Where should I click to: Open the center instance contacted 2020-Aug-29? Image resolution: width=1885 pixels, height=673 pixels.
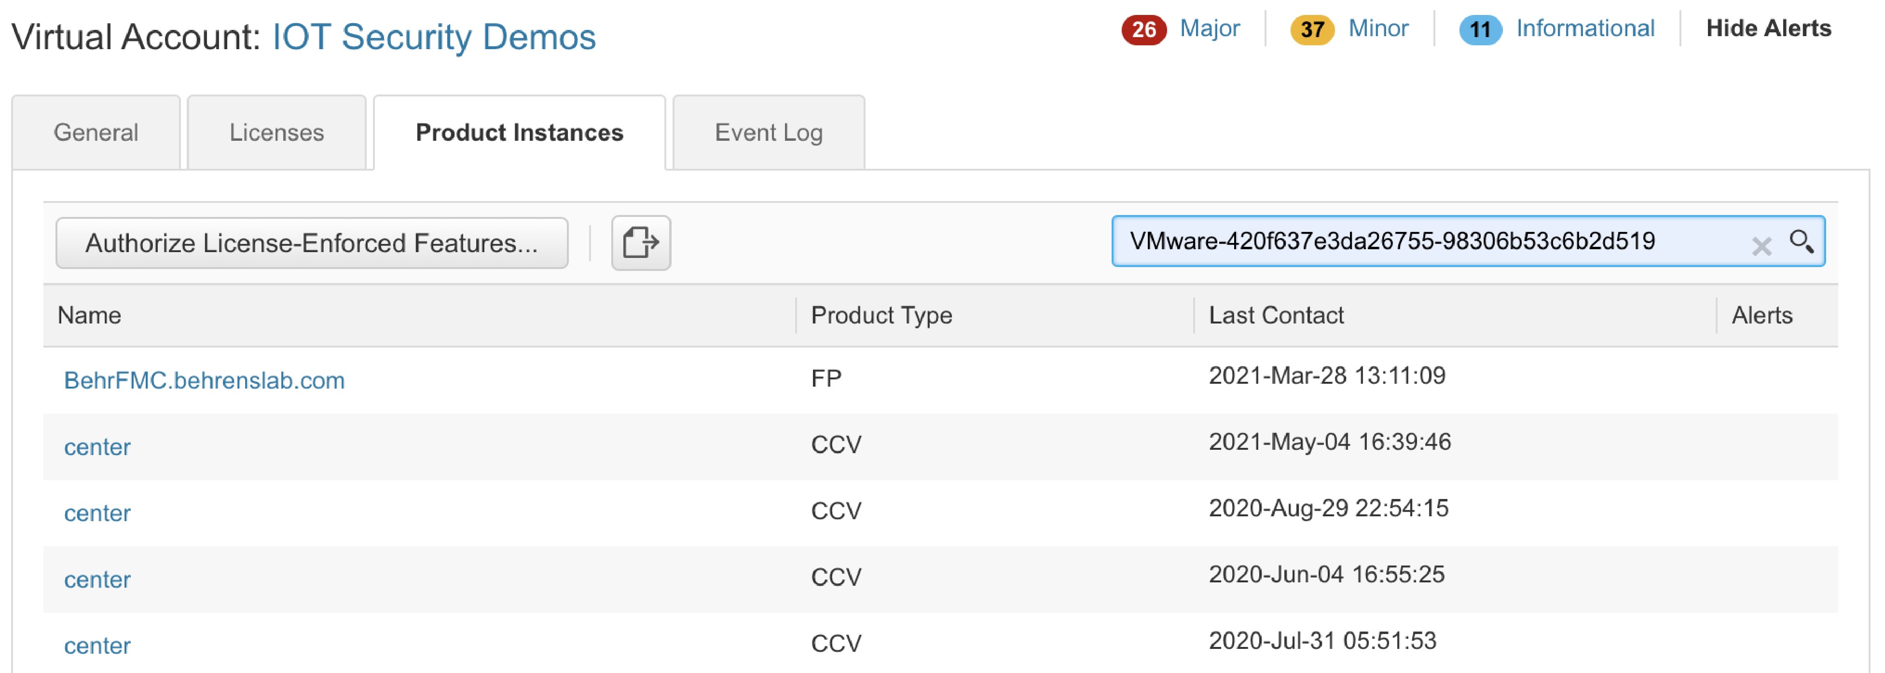pyautogui.click(x=97, y=513)
